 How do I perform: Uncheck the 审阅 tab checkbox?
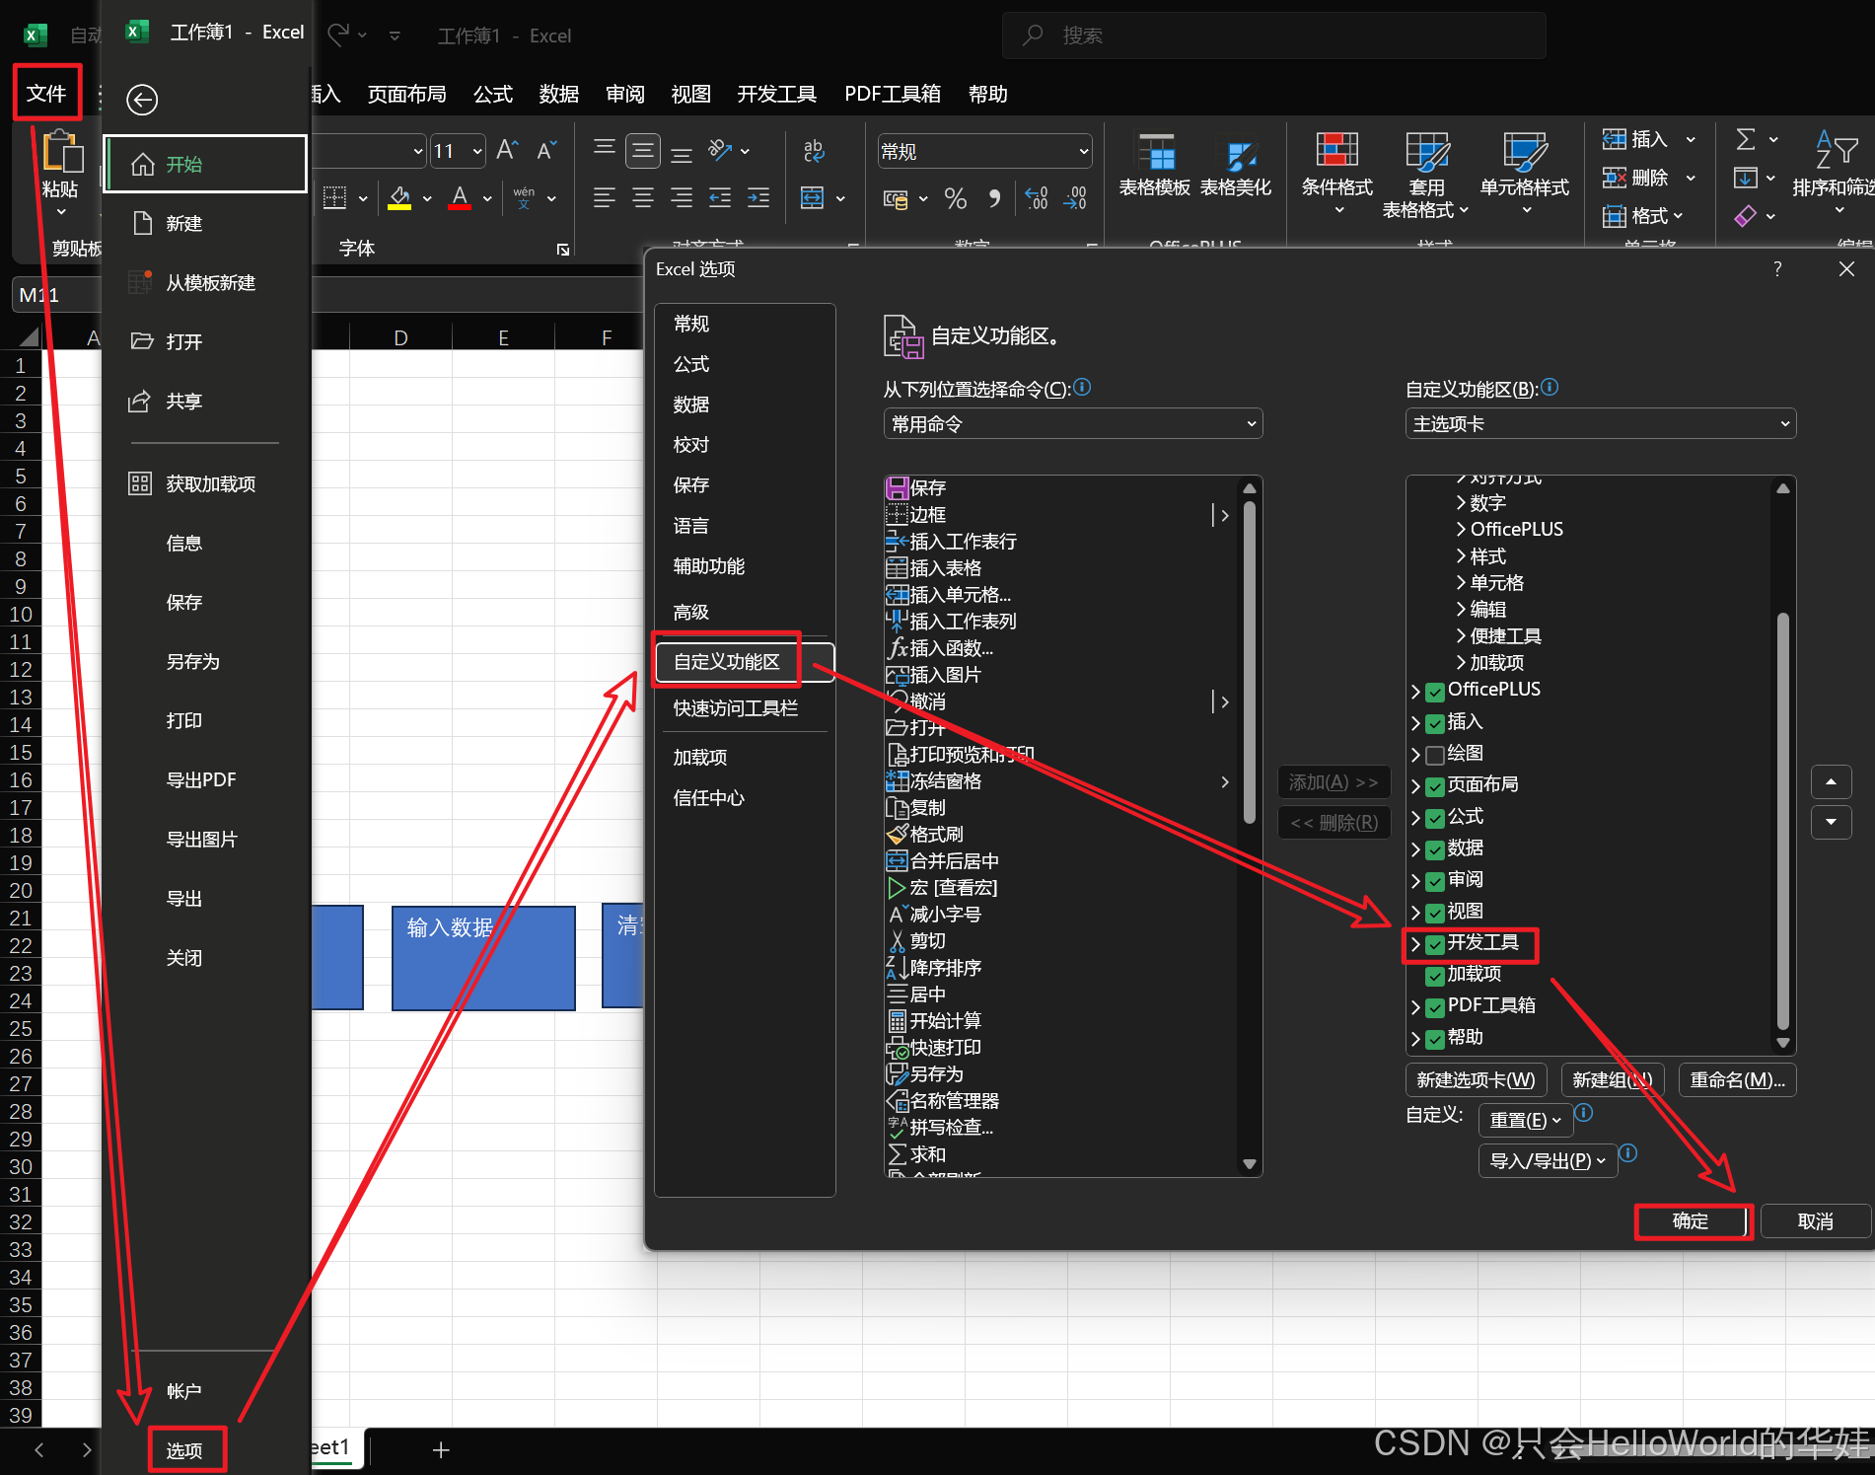coord(1435,881)
